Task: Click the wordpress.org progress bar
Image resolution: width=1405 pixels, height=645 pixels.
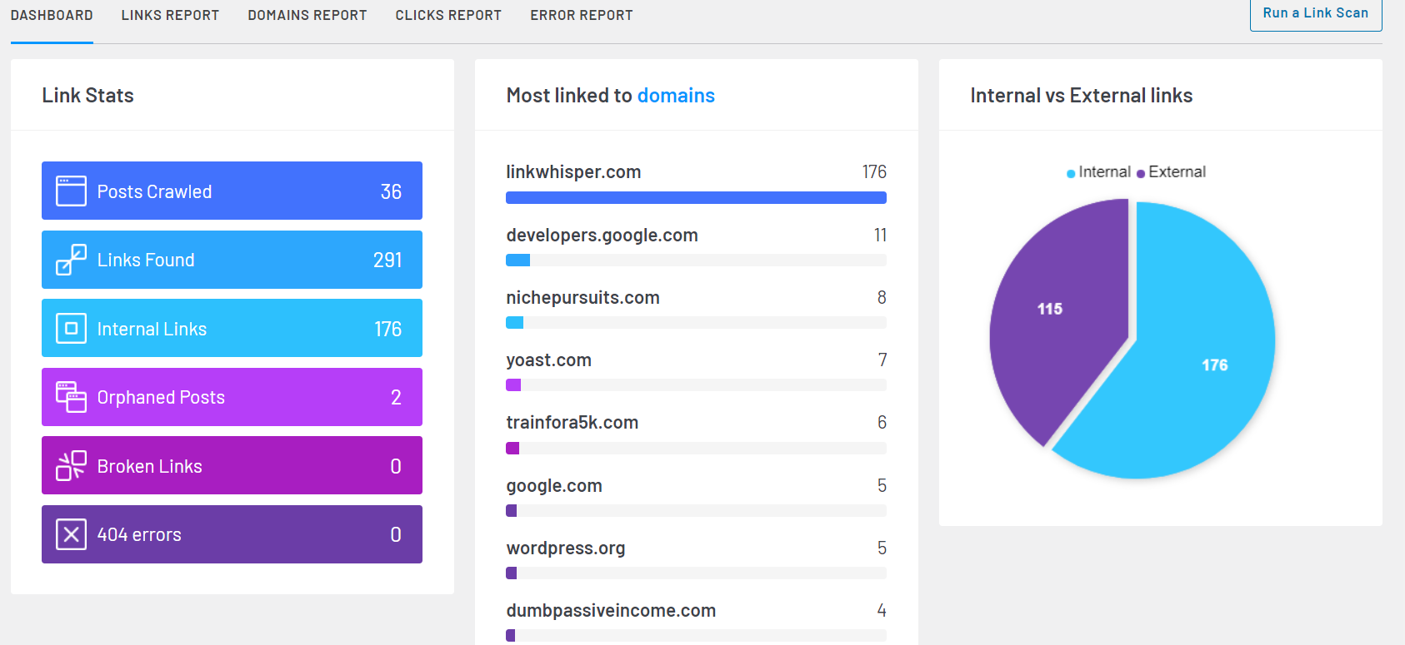Action: click(696, 573)
